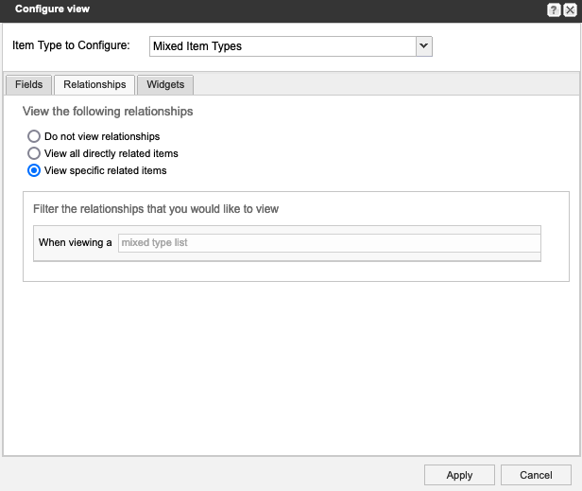
Task: Switch to the Fields tab
Action: (x=28, y=85)
